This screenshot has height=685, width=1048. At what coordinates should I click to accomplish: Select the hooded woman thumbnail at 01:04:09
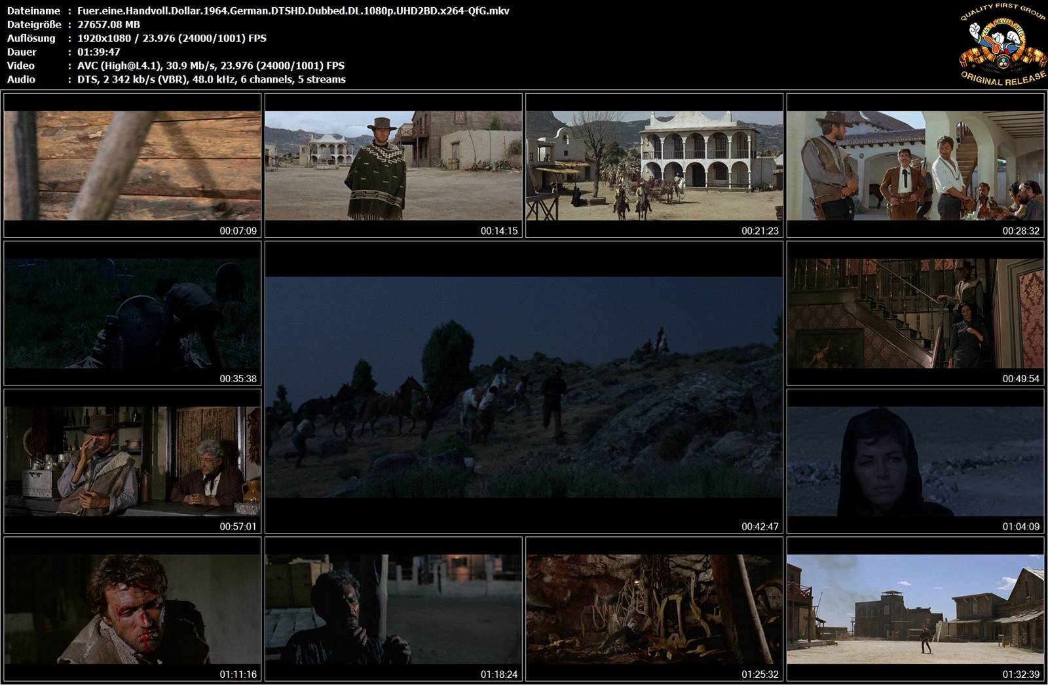pos(915,461)
